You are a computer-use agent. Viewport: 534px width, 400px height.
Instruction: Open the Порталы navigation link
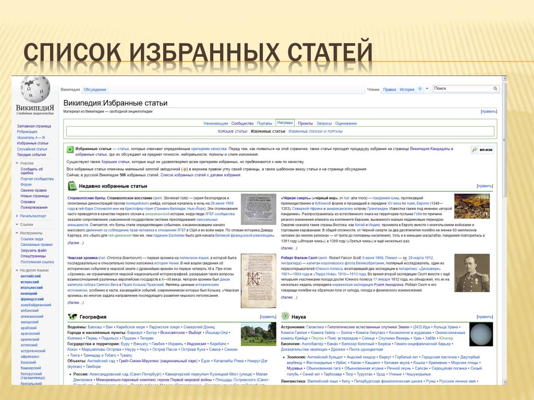tap(264, 123)
